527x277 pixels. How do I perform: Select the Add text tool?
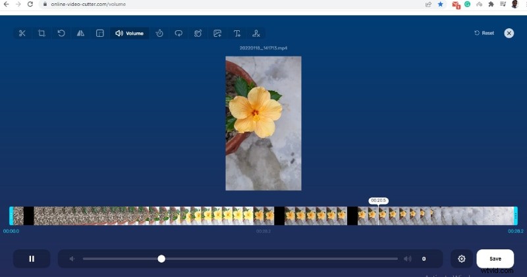tap(237, 34)
